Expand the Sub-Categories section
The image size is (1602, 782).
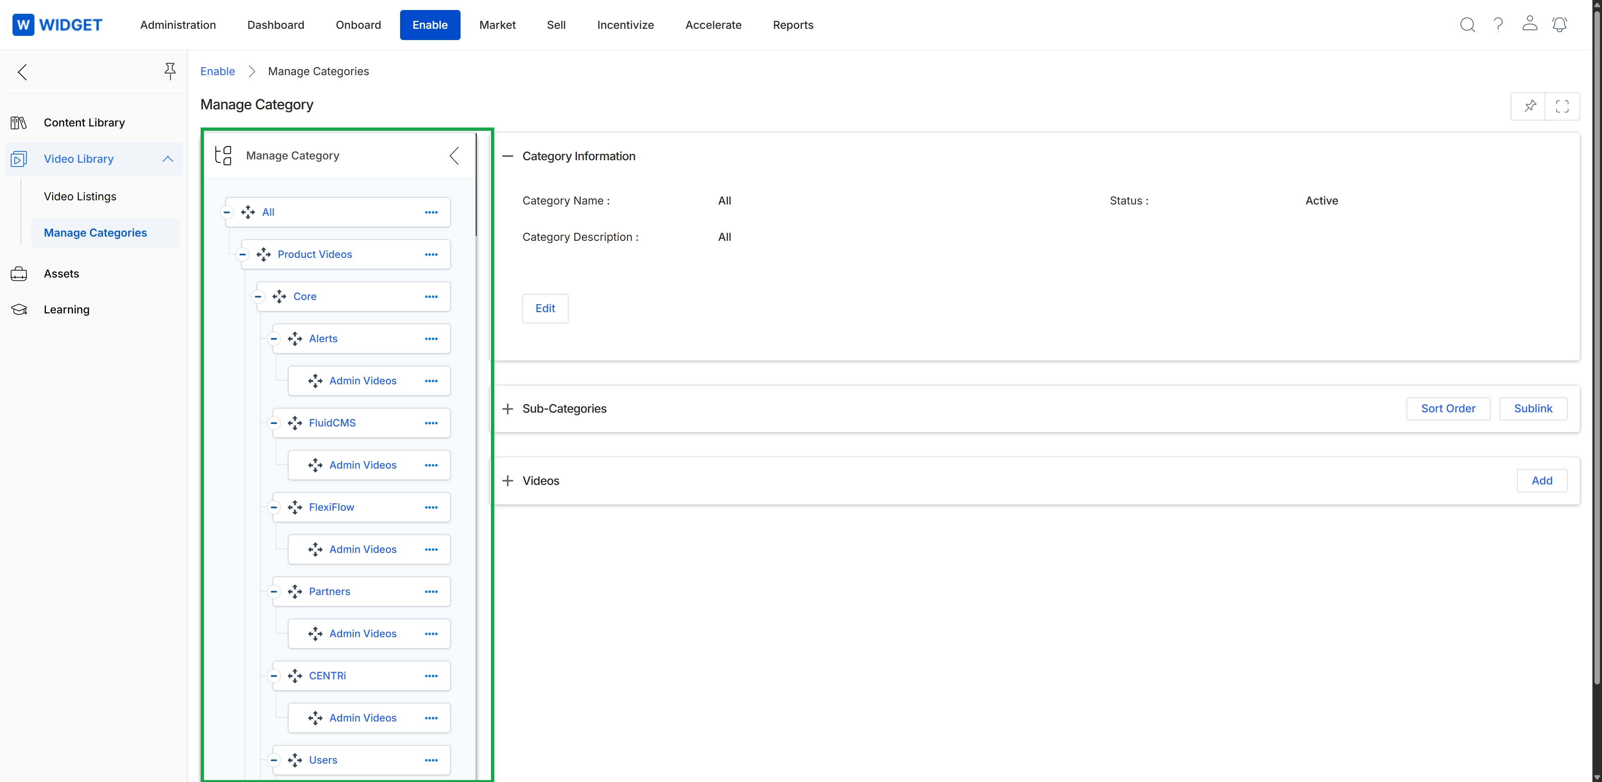(x=507, y=409)
